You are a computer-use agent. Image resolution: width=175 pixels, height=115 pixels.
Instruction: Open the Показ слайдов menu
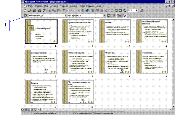tap(86, 6)
